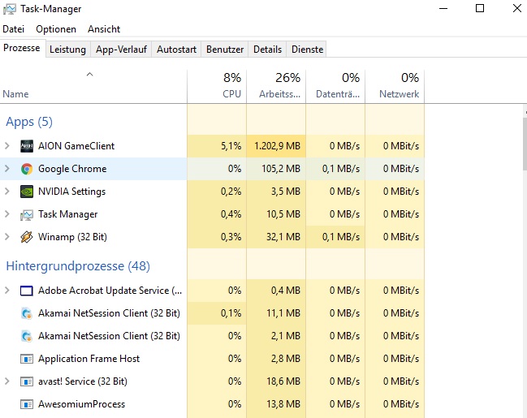Select the Winamp (32 Bit) row name
The width and height of the screenshot is (527, 418).
point(72,237)
